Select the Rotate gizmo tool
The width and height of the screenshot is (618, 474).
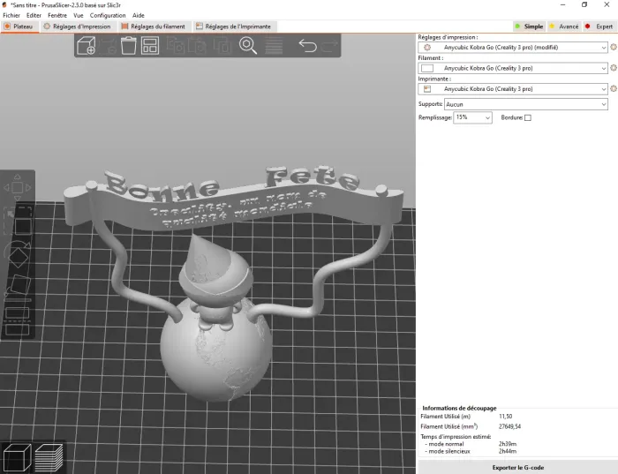pyautogui.click(x=18, y=254)
